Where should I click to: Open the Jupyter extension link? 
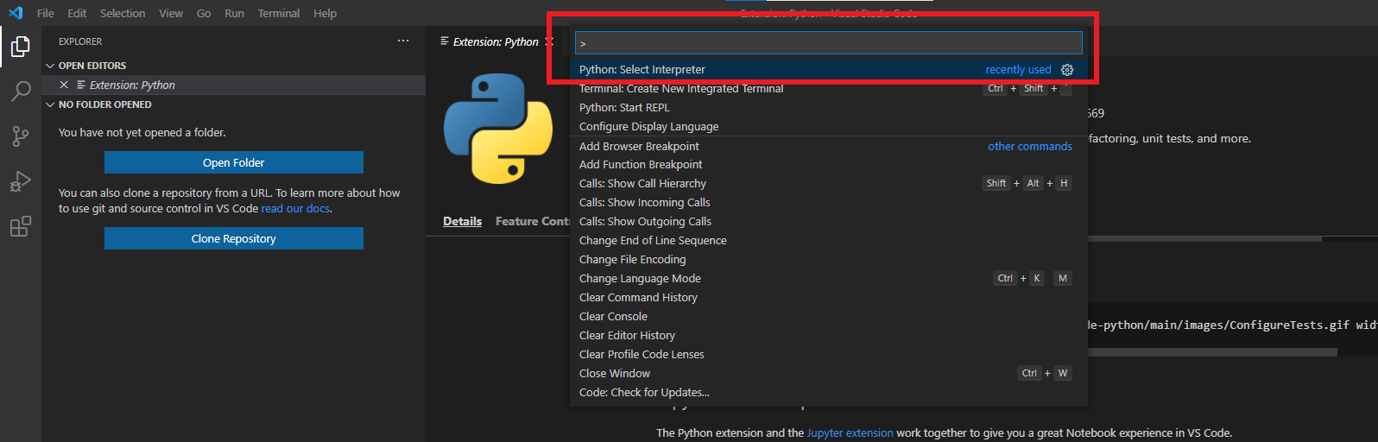point(850,433)
